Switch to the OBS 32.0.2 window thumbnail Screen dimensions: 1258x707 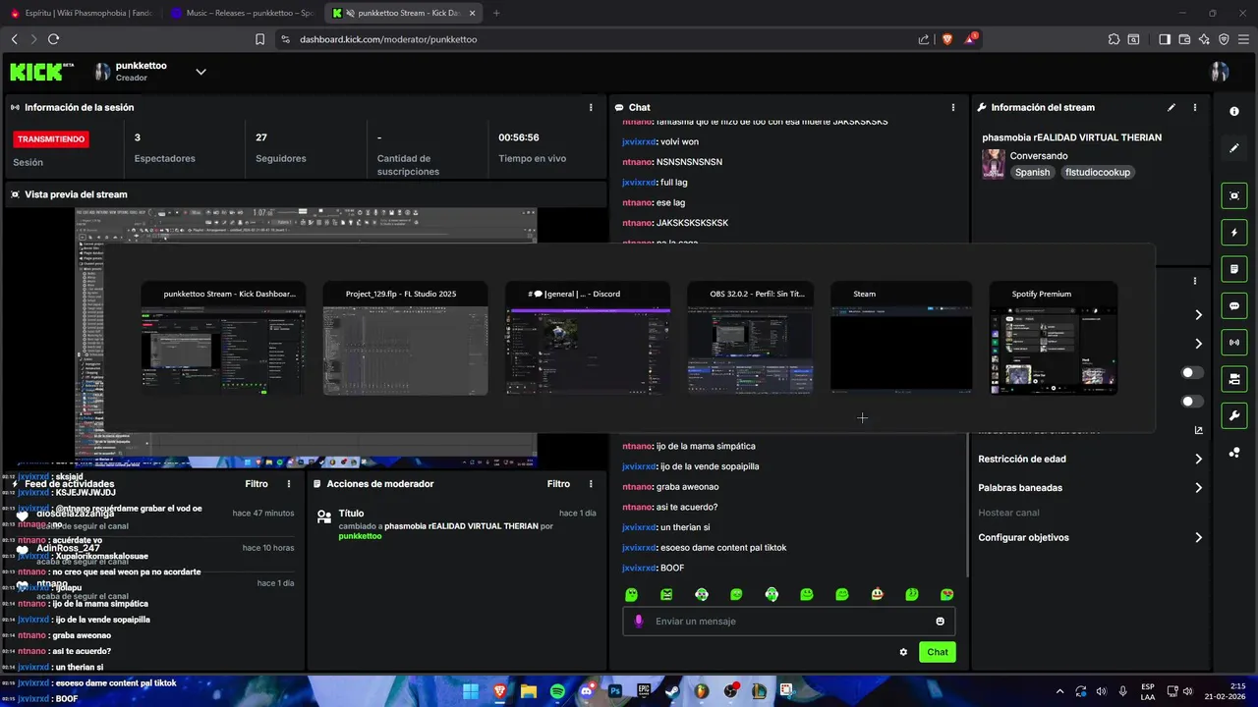pos(750,339)
